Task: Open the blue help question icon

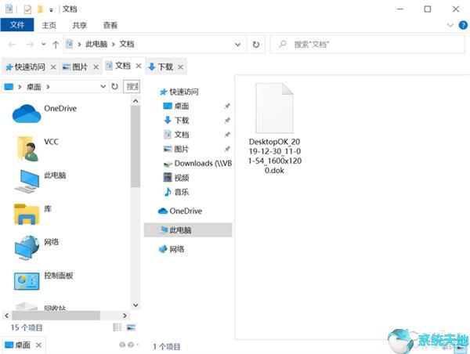Action: pyautogui.click(x=463, y=25)
